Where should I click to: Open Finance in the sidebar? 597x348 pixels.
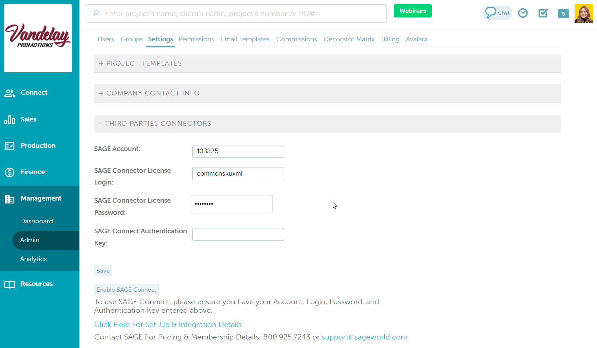coord(32,172)
